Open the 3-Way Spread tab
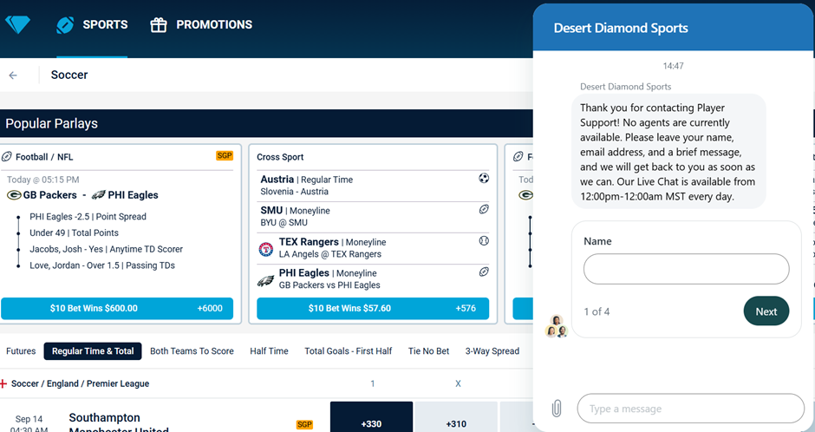Image resolution: width=815 pixels, height=432 pixels. pos(492,351)
